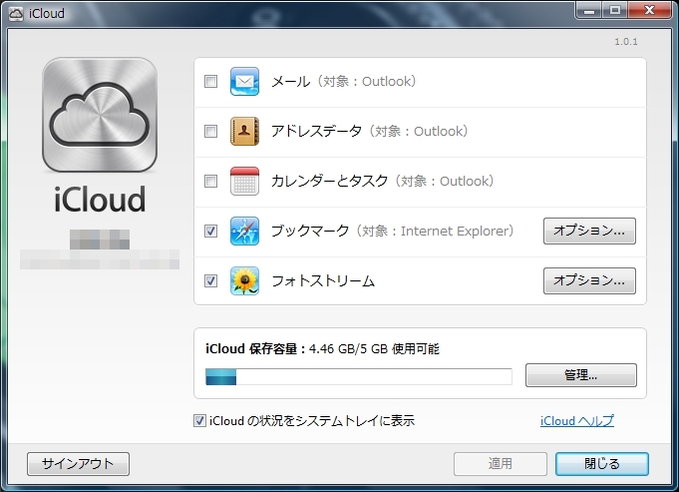679x492 pixels.
Task: Click the 閉じる button
Action: pyautogui.click(x=602, y=464)
